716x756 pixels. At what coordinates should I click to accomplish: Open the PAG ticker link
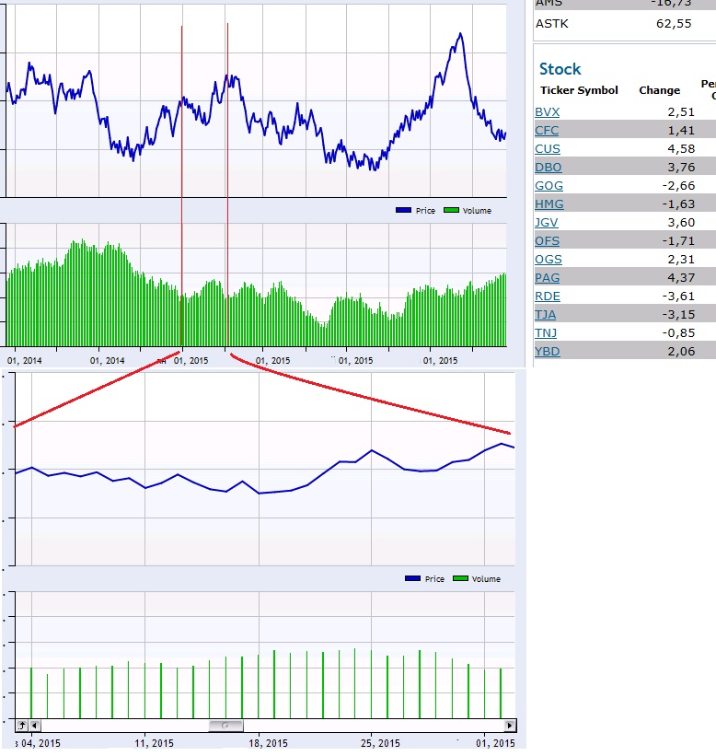coord(547,278)
